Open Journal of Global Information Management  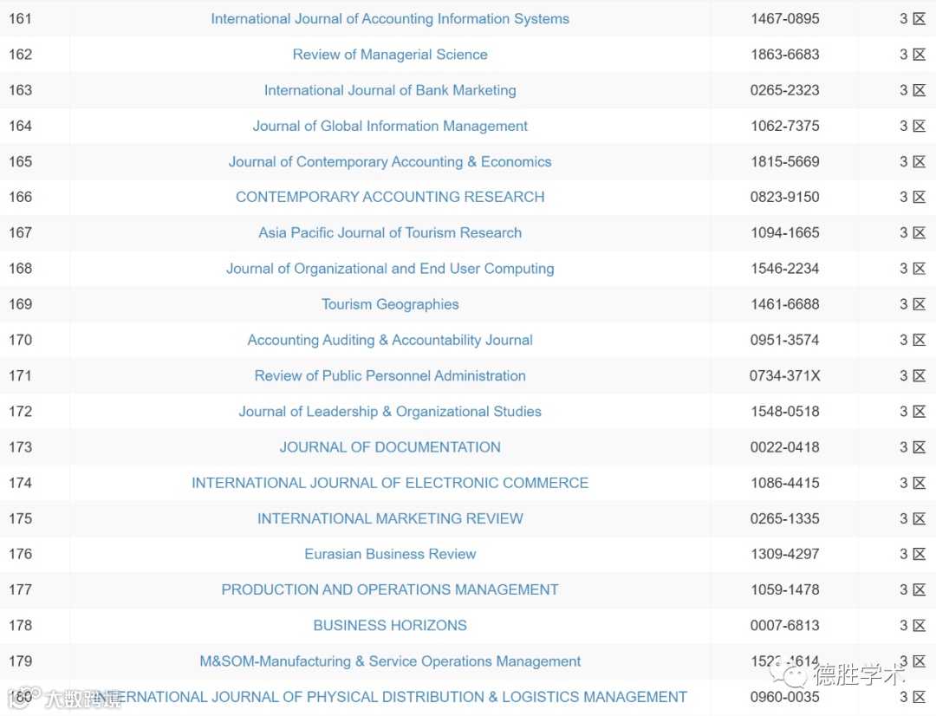pos(390,126)
